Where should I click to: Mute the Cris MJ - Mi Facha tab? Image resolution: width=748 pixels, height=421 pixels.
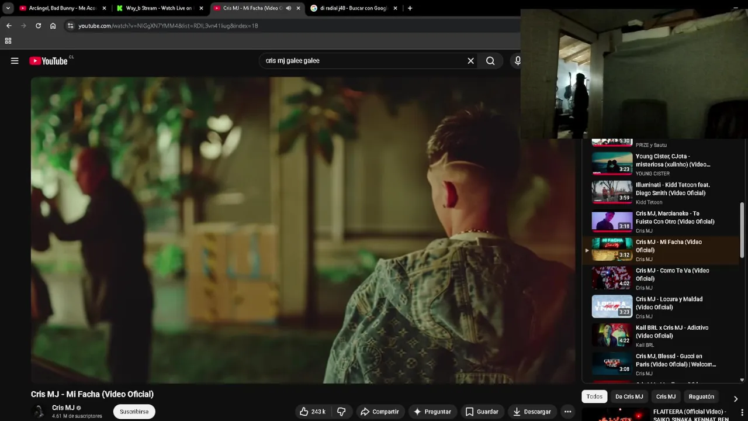pos(288,8)
